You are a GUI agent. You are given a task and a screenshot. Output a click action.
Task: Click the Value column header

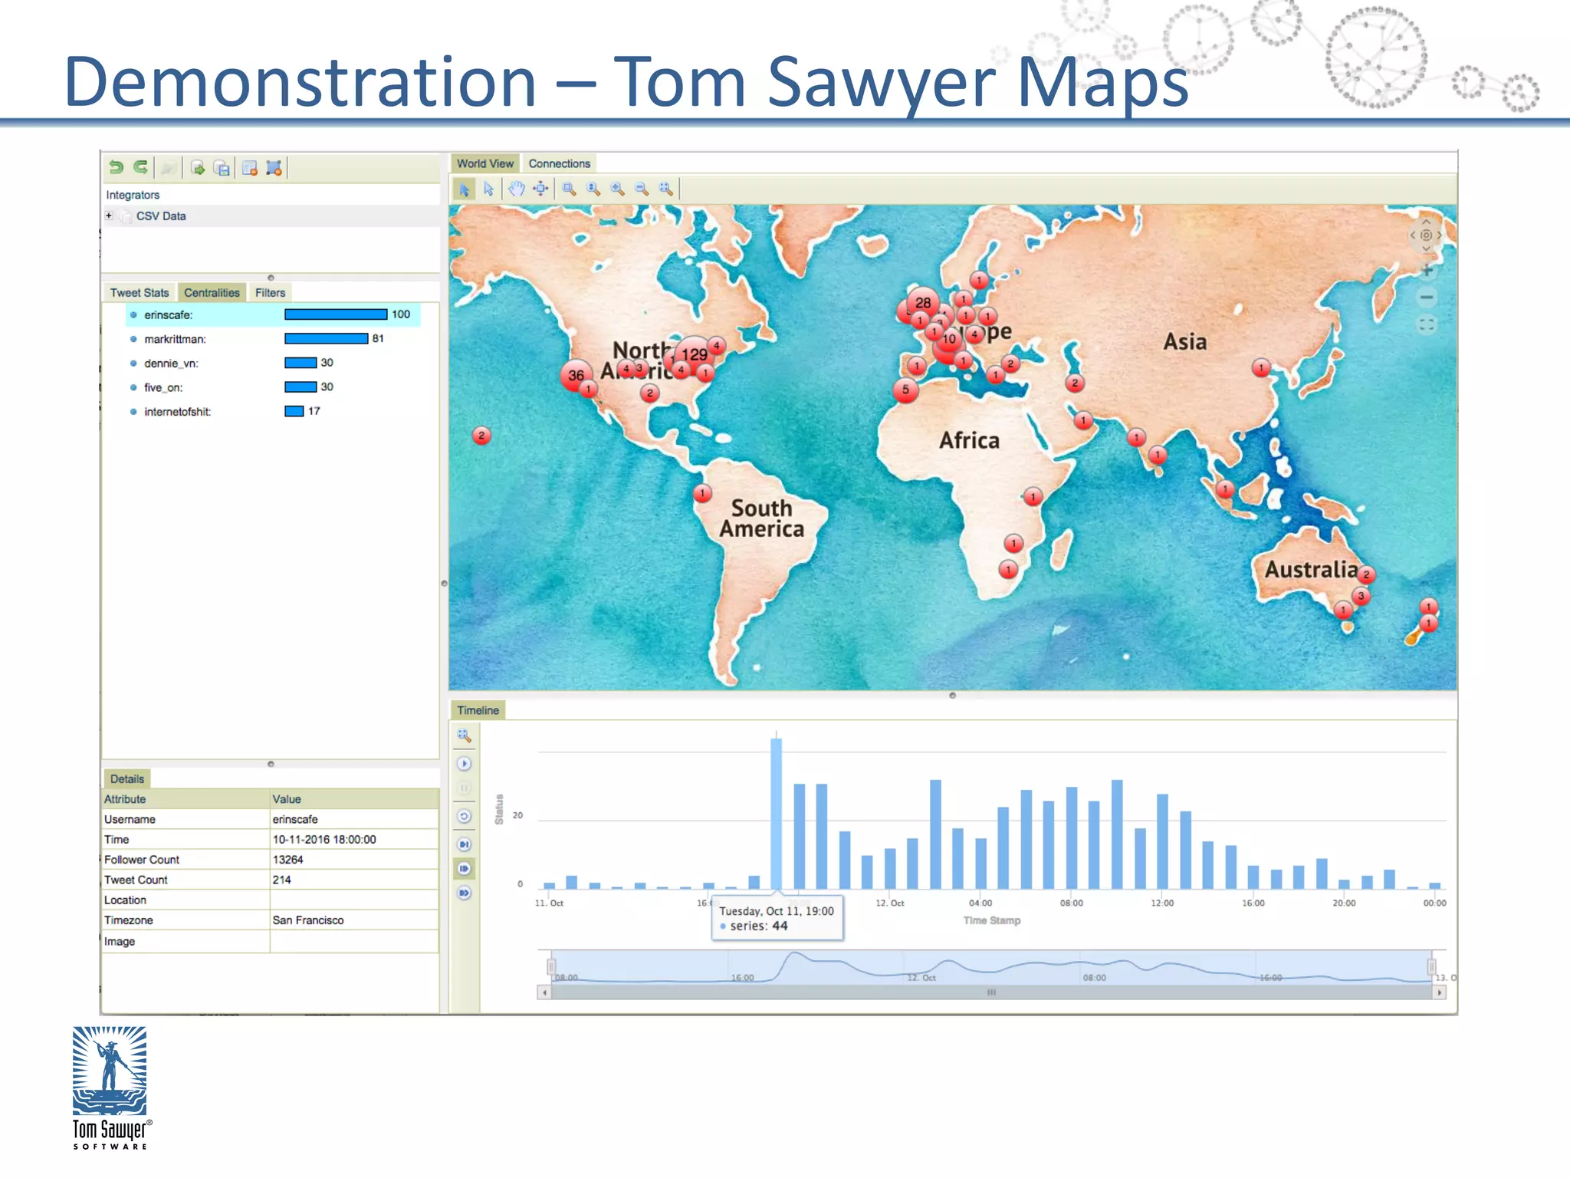coord(354,799)
